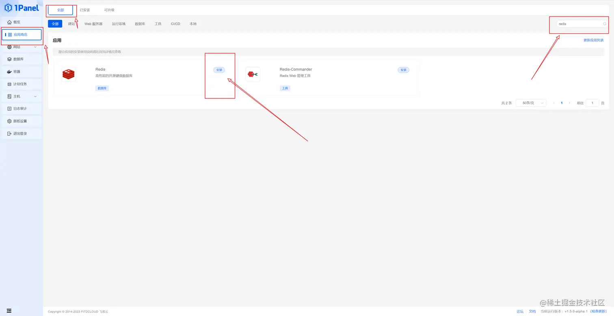Image resolution: width=614 pixels, height=316 pixels.
Task: Click the 1Panel logo
Action: tap(22, 8)
